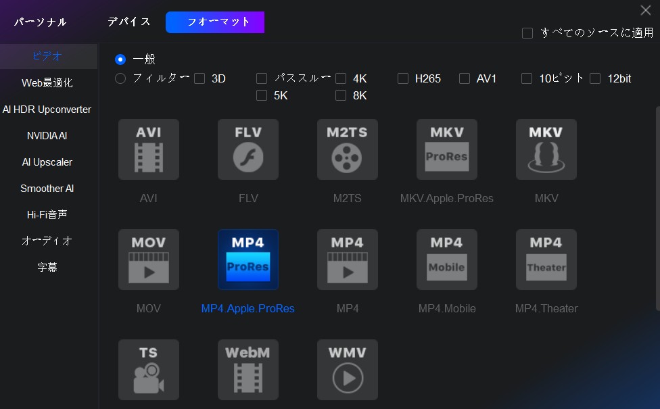Select the MP4 Mobile format icon
660x409 pixels.
click(447, 260)
